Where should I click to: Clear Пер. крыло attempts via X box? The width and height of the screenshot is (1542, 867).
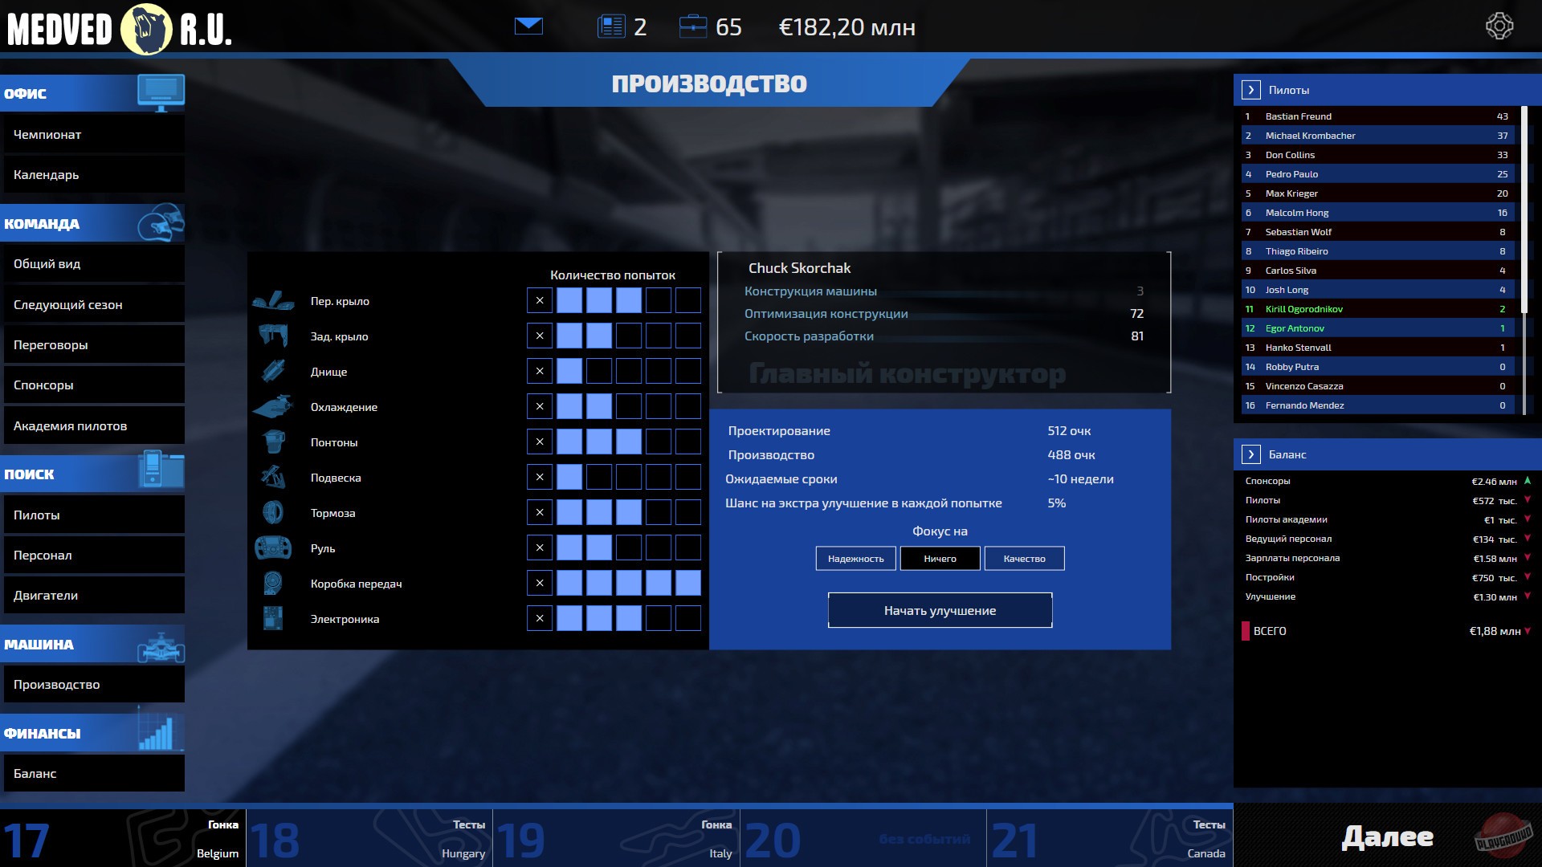(540, 301)
